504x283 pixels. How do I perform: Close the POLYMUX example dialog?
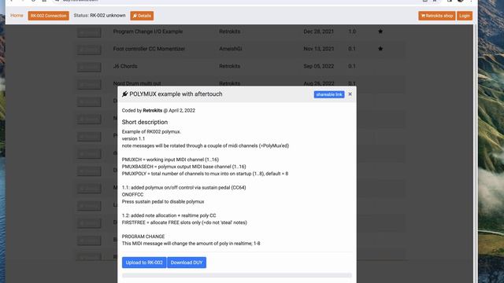(350, 94)
